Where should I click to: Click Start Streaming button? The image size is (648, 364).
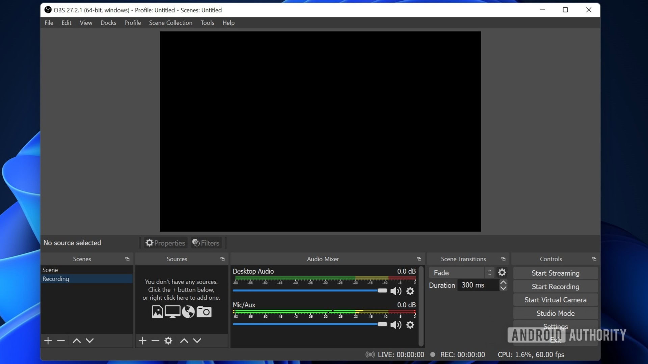556,273
